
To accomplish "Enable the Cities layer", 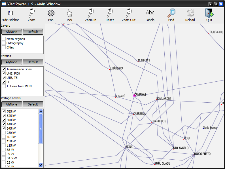I will [x=4, y=47].
